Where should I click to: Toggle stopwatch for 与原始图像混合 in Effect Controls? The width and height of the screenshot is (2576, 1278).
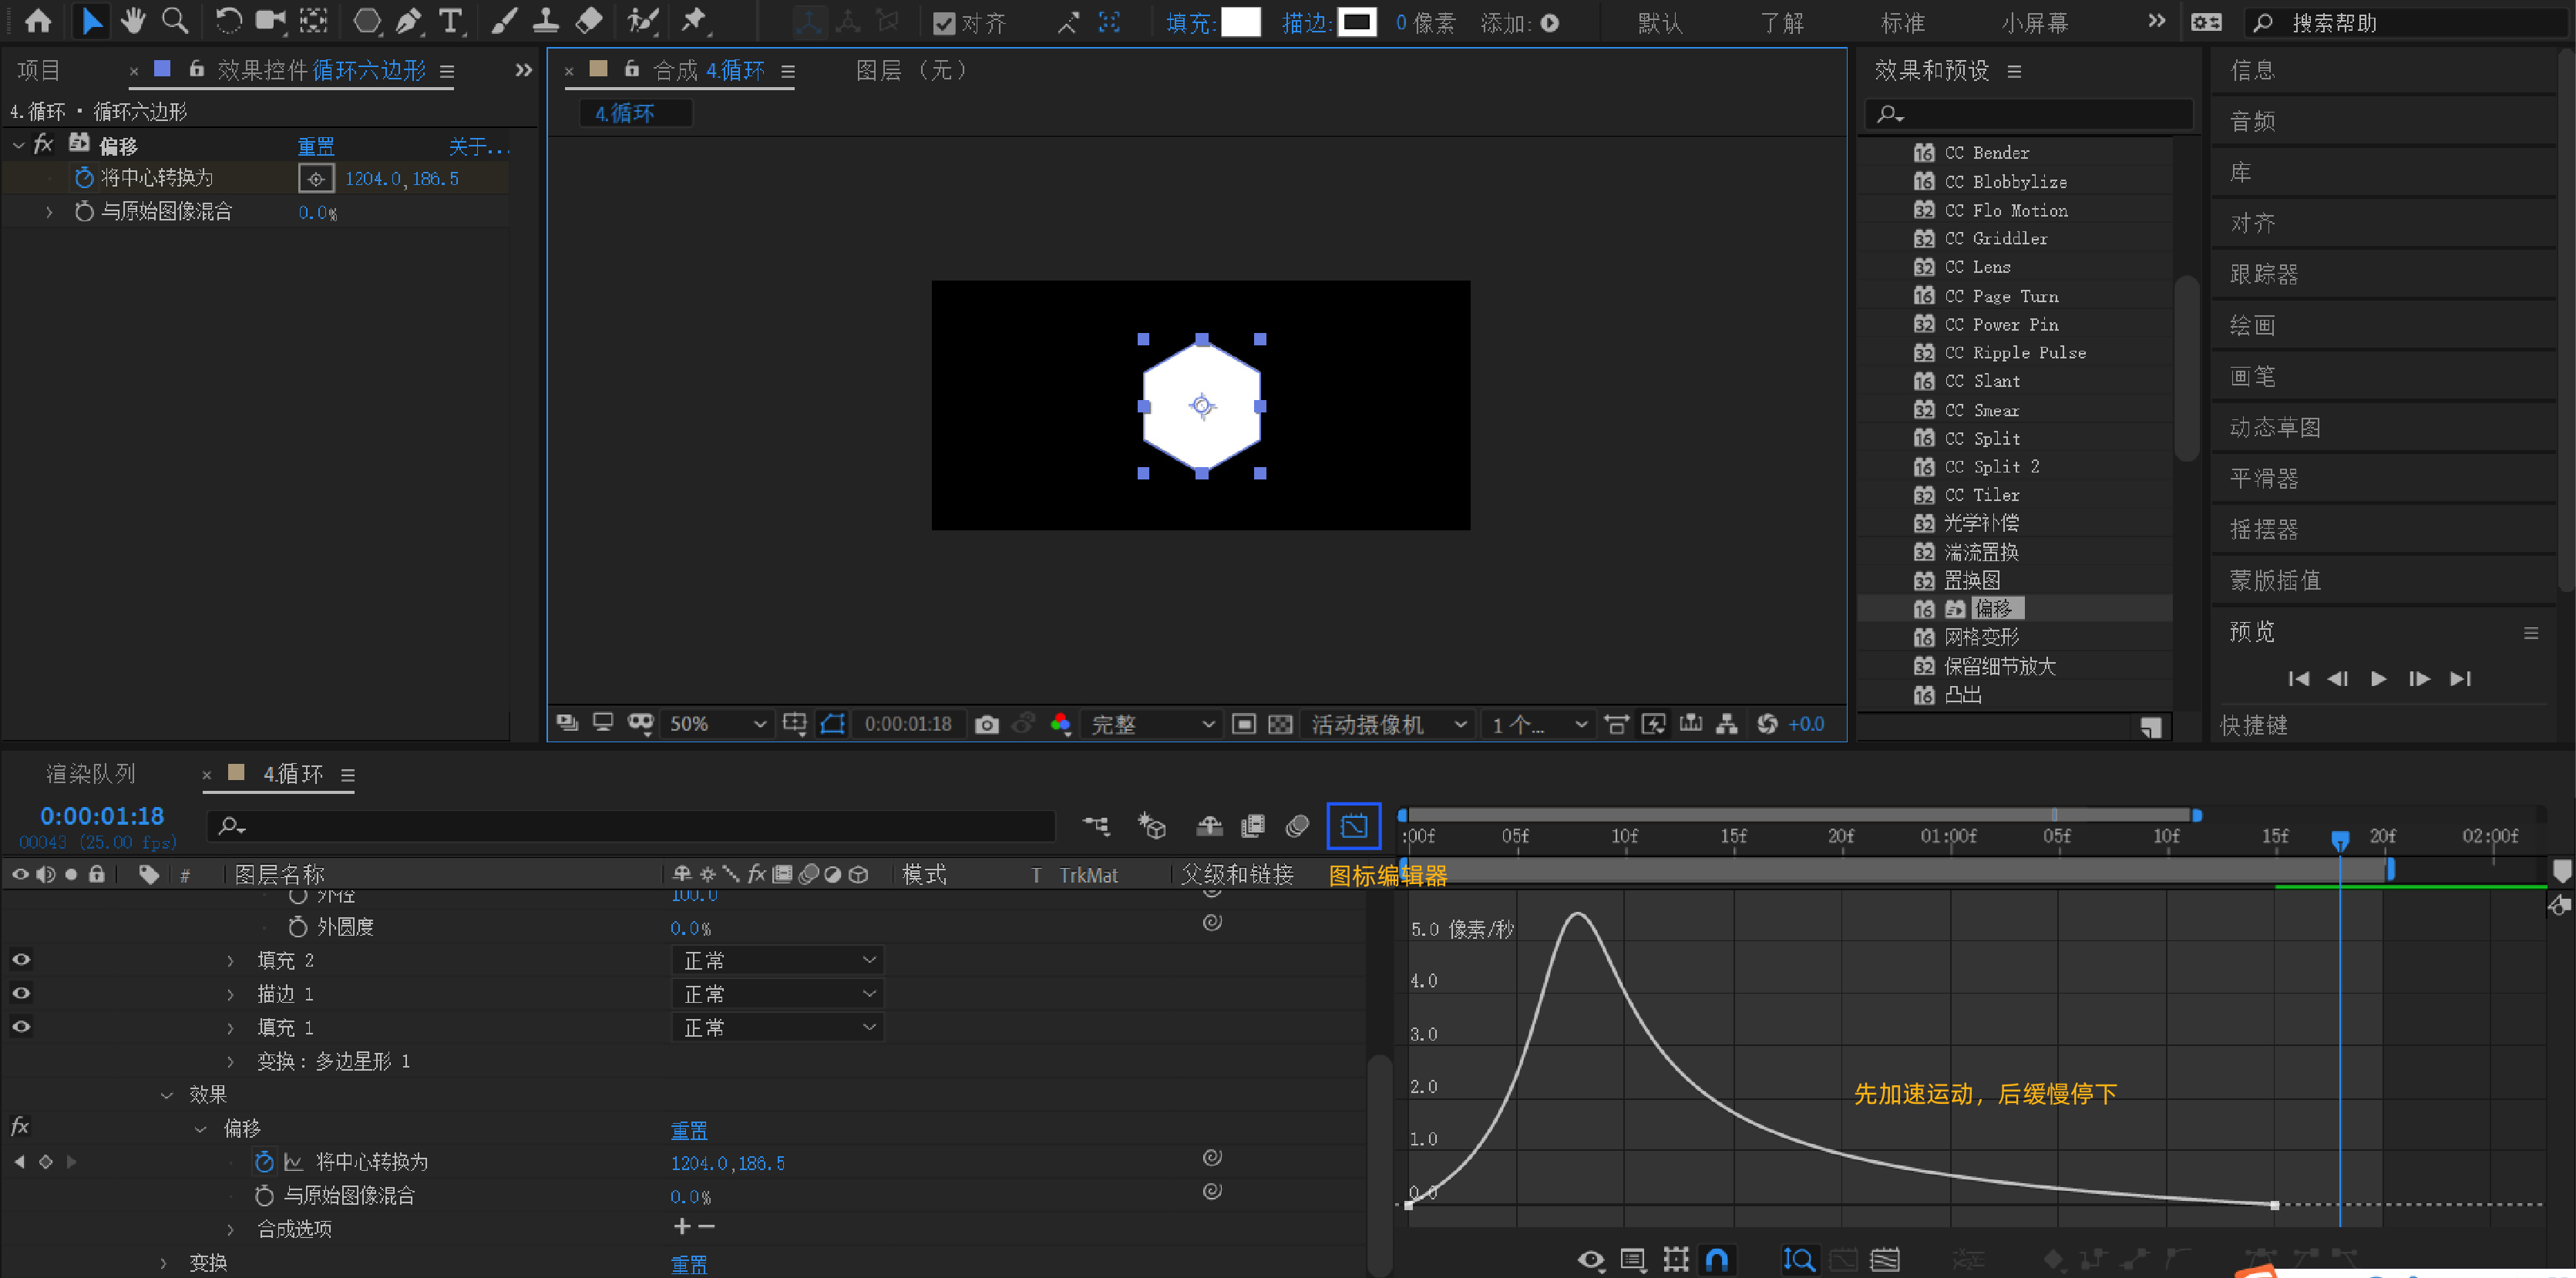pos(84,212)
